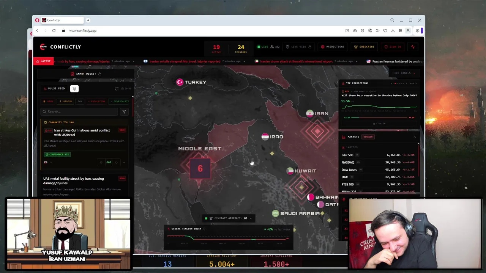Click the NASDAQ index row
Screen dimensions: 486x273
pos(378,162)
